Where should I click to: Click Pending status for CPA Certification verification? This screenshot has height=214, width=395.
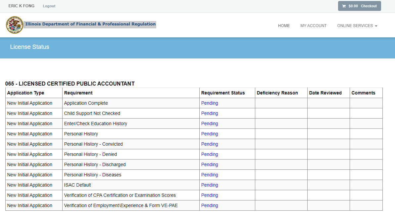210,196
